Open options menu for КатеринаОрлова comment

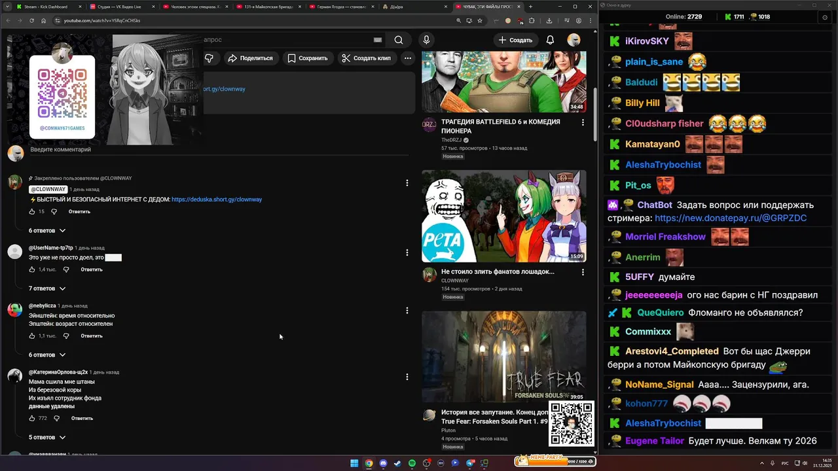coord(407,377)
